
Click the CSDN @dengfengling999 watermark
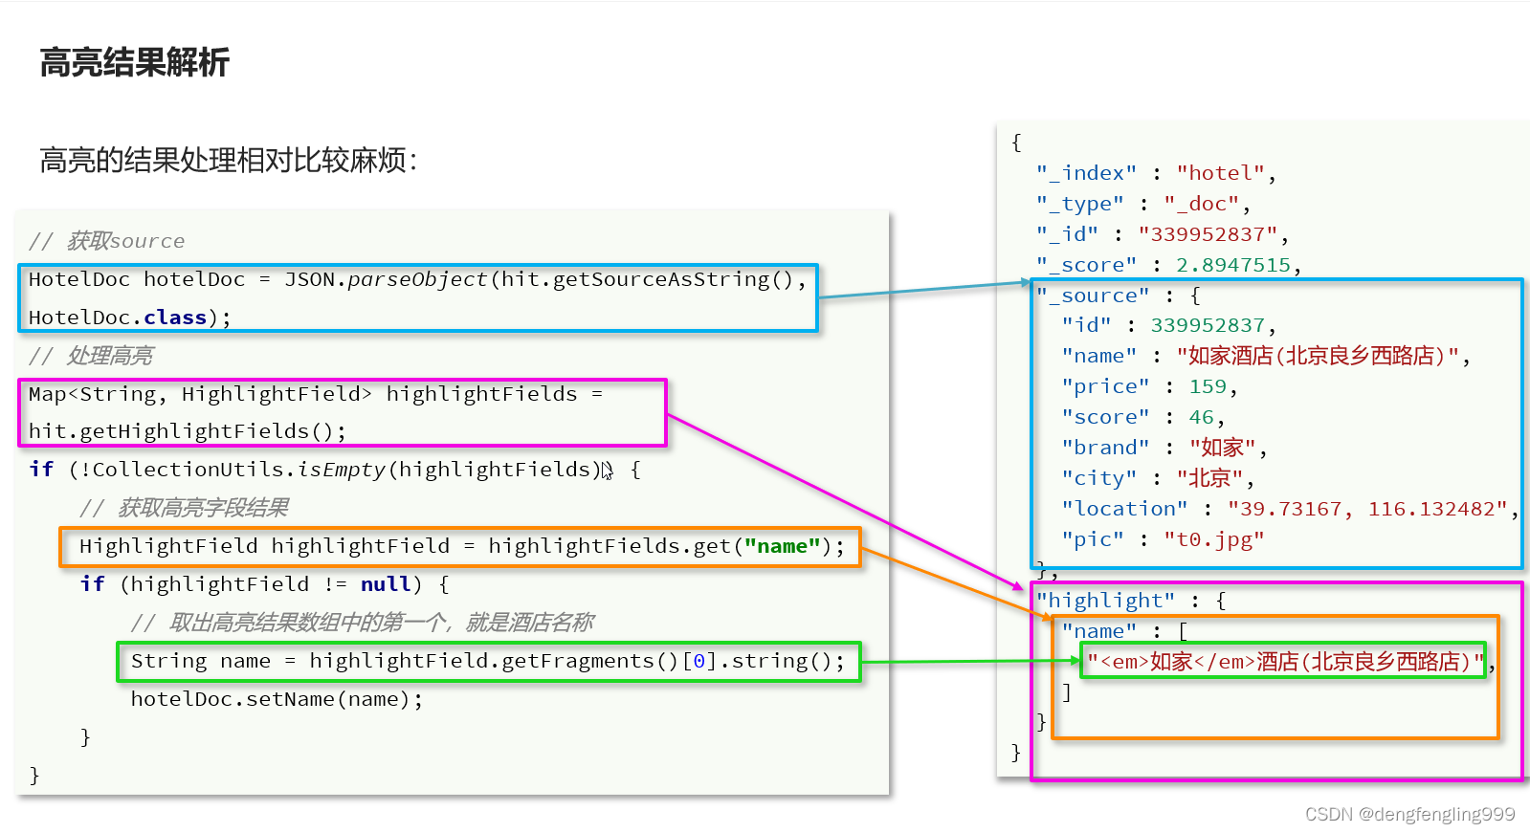1409,814
